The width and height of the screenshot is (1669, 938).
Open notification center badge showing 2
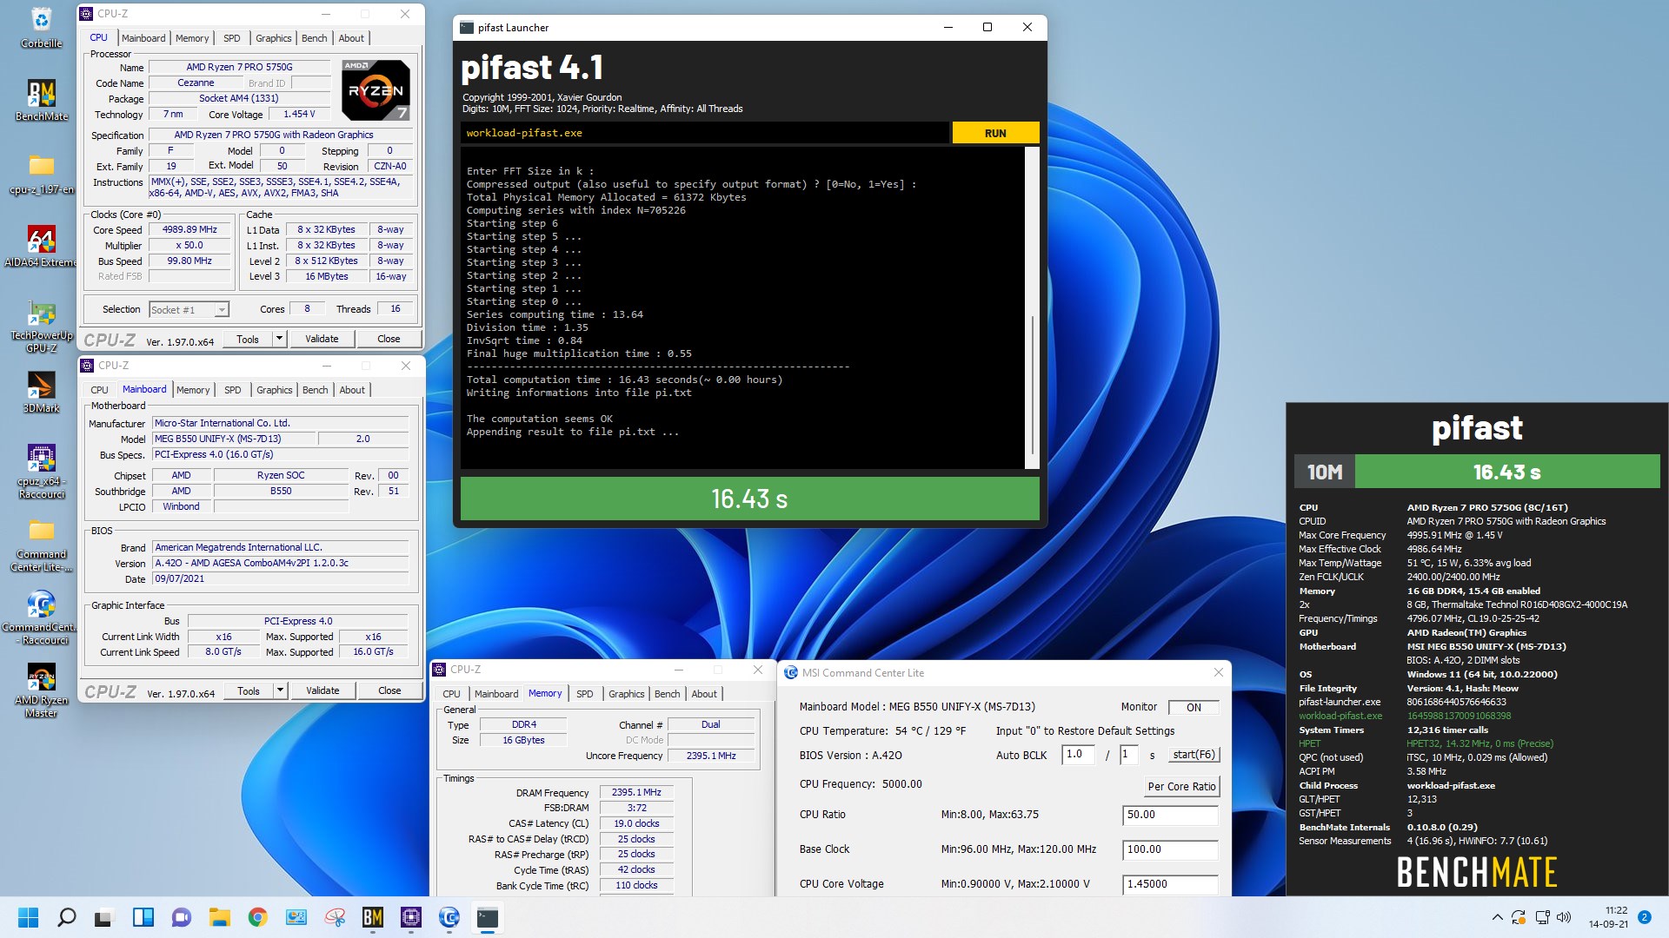click(1644, 917)
